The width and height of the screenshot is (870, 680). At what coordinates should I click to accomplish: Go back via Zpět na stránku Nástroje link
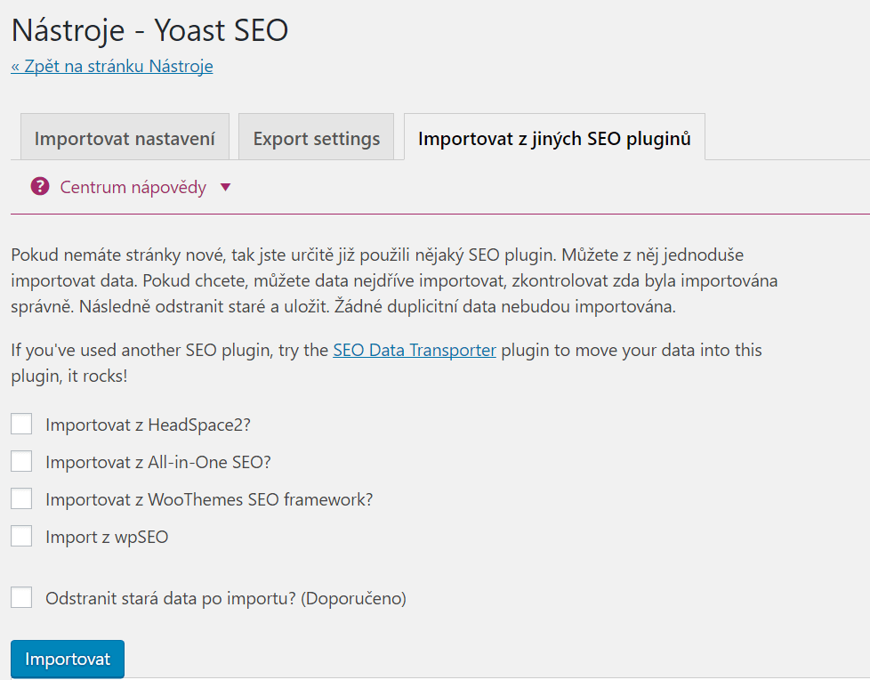coord(111,66)
